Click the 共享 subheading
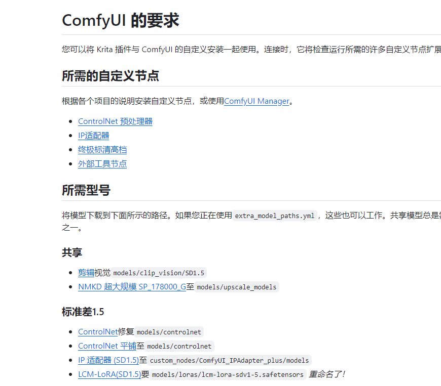The width and height of the screenshot is (441, 386). 72,252
